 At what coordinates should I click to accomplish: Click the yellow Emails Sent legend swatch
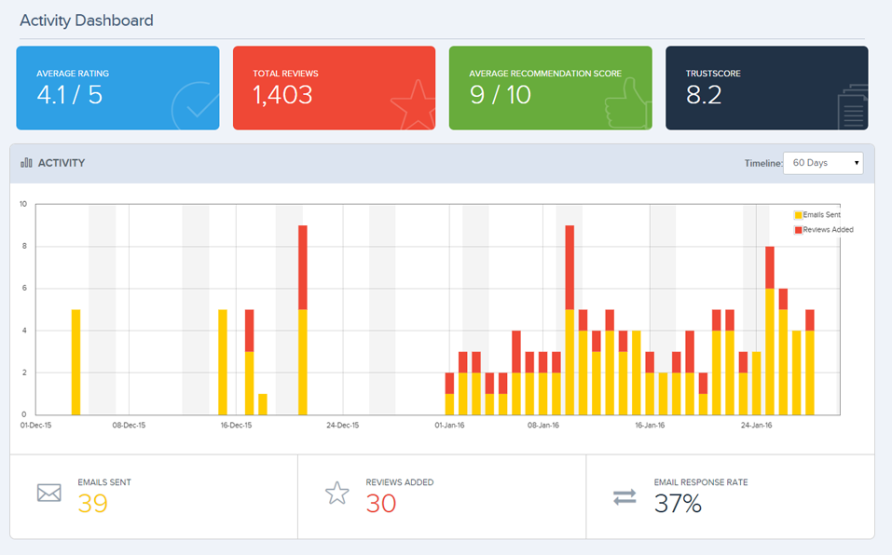(x=798, y=215)
